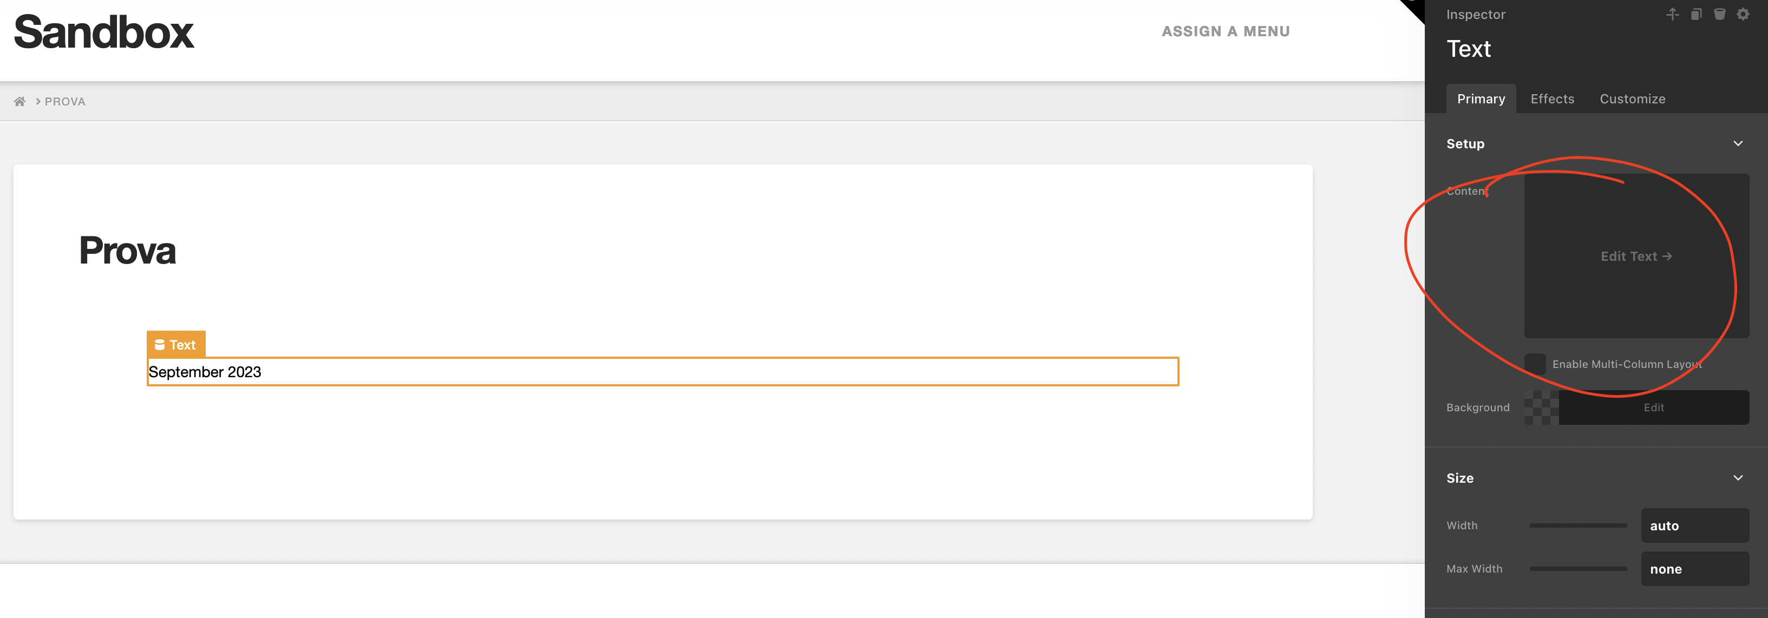
Task: Delete the Text element using trash icon
Action: pyautogui.click(x=1719, y=15)
